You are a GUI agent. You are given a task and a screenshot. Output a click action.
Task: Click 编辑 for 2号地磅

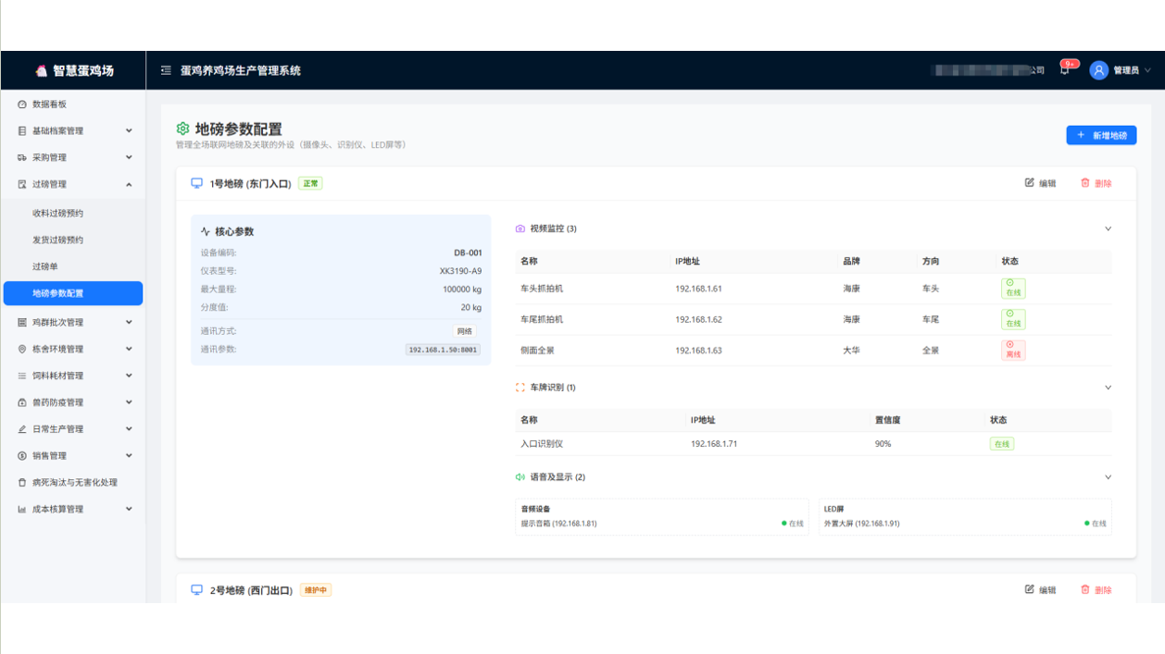point(1041,590)
